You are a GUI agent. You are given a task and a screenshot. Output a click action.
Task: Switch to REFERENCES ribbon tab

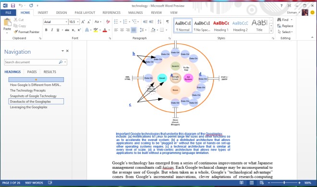[111, 12]
